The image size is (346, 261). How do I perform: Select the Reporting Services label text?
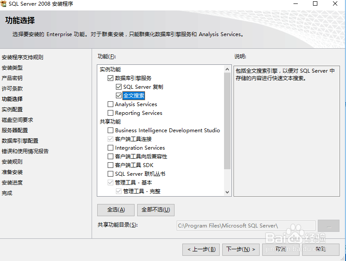point(138,113)
